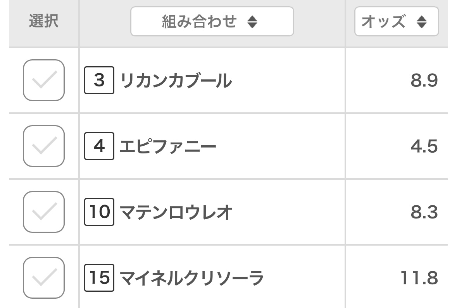The width and height of the screenshot is (457, 308).
Task: Check the box for リカンカブール
Action: click(44, 81)
